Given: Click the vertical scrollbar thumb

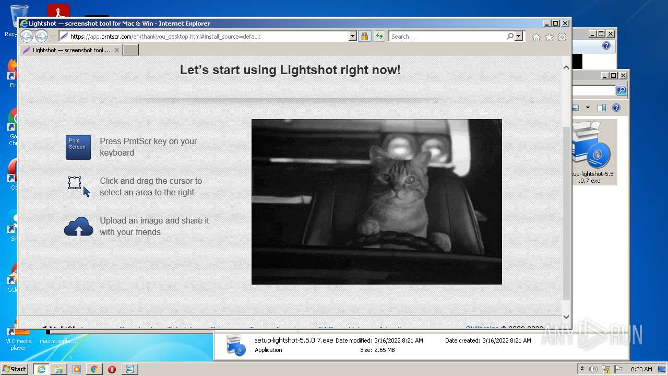Looking at the screenshot, I should pyautogui.click(x=566, y=213).
